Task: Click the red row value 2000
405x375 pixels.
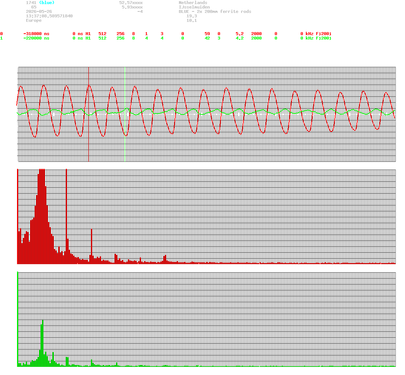Action: pos(256,34)
